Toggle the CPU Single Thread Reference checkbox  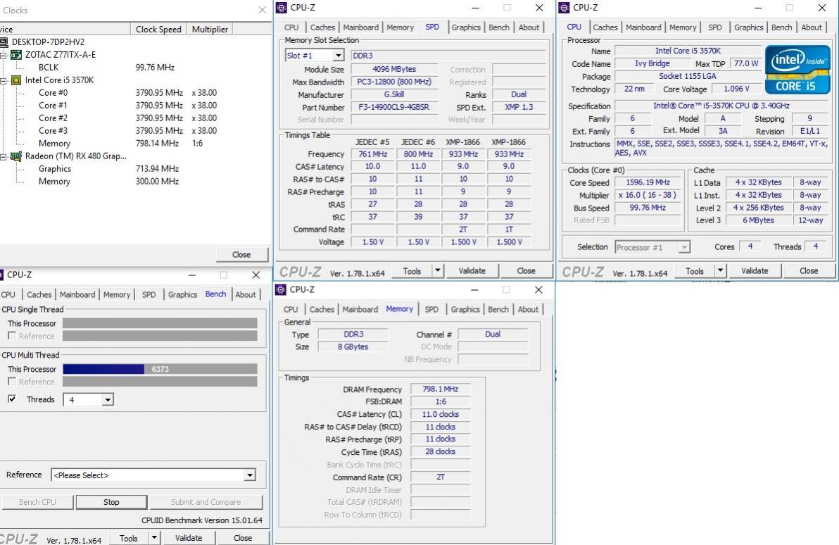(12, 336)
